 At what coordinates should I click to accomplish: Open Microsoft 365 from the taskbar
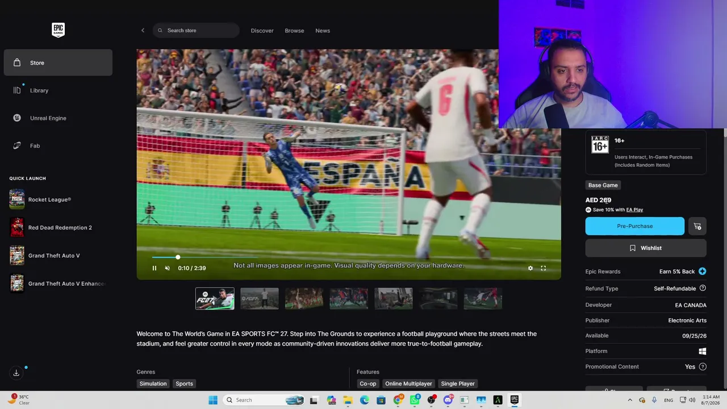[x=332, y=400]
